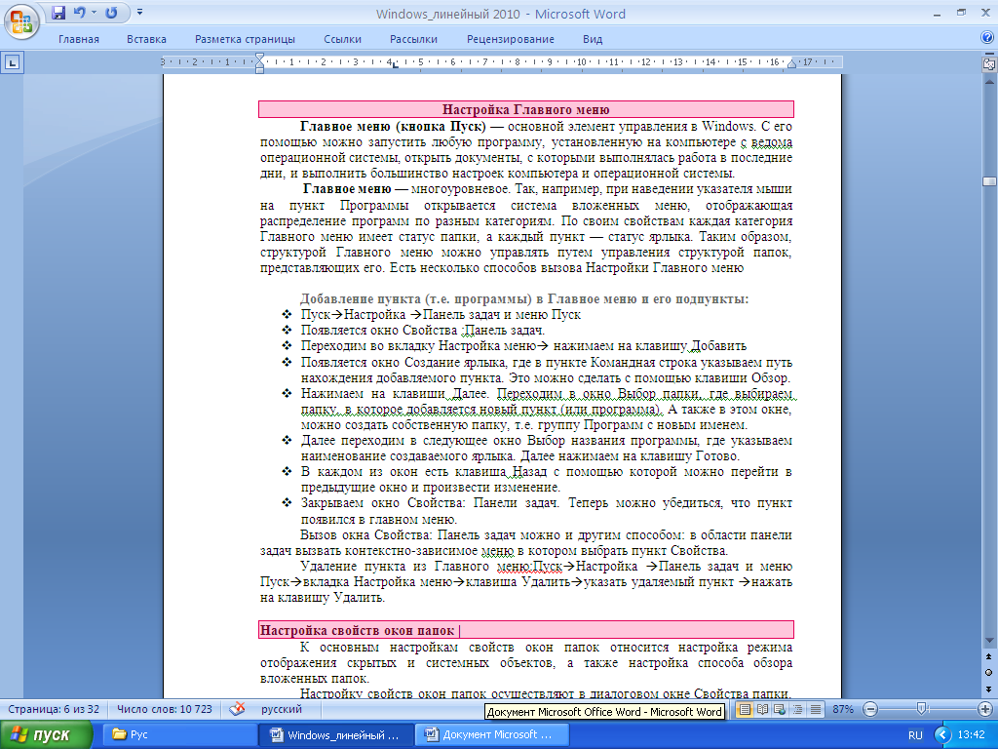Screen dimensions: 998x749
Task: Open the Рус folder taskbar button
Action: 178,735
